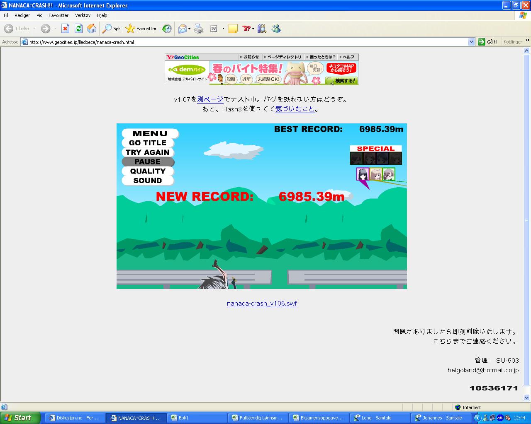Go to the home page icon
Viewport: 531px width, 424px height.
pyautogui.click(x=92, y=29)
